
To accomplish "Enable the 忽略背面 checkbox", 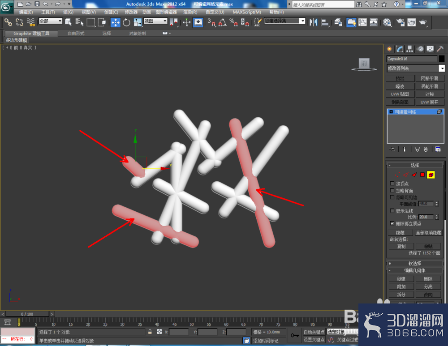I will coord(392,190).
